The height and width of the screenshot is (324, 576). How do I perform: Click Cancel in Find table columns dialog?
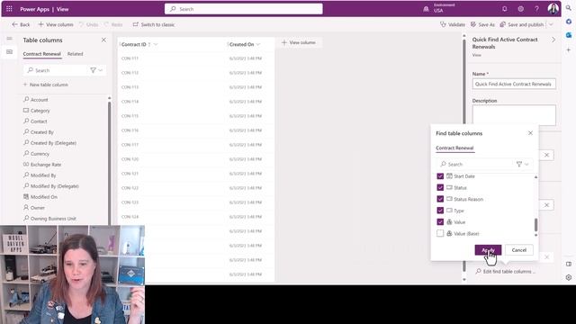pos(519,250)
